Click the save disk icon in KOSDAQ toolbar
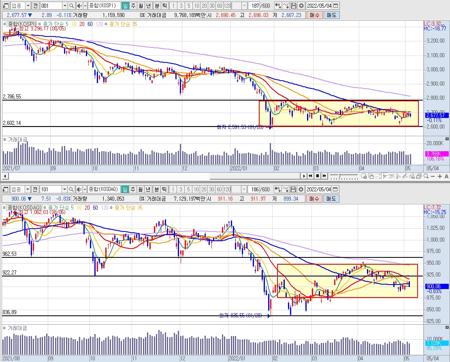 pyautogui.click(x=294, y=189)
